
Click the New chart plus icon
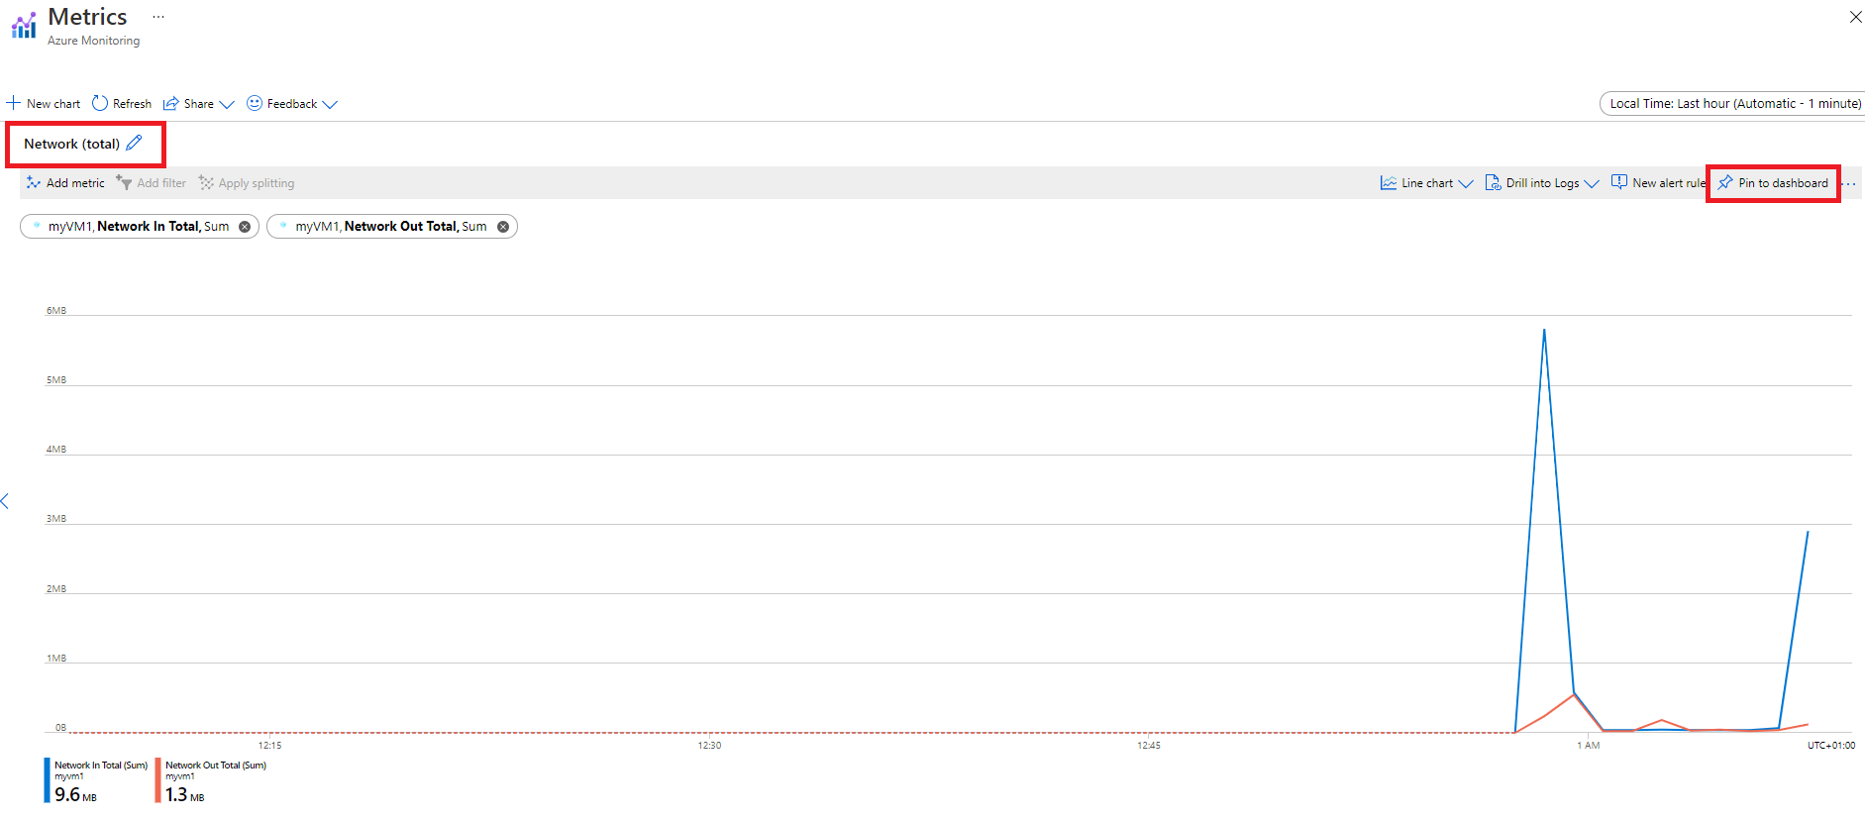coord(14,103)
